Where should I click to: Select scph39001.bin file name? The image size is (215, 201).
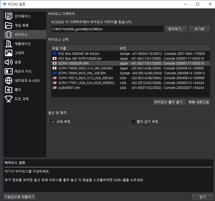tap(69, 88)
